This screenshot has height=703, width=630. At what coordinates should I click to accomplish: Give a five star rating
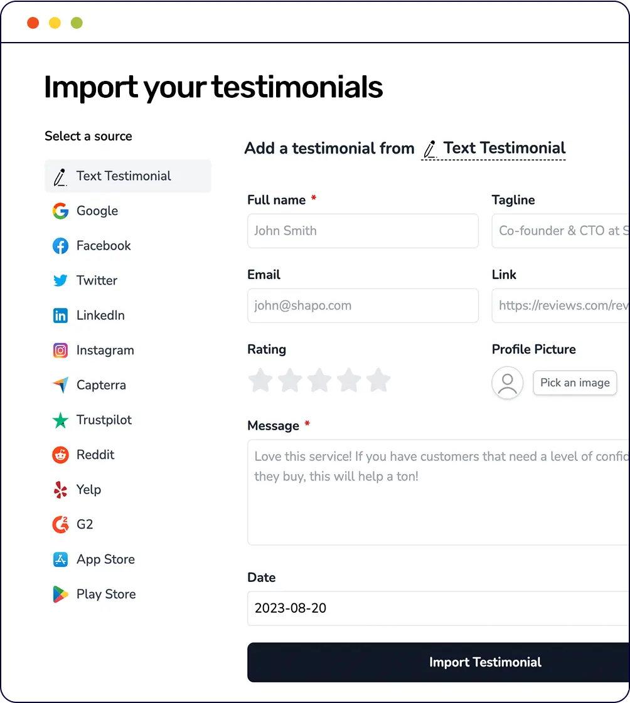(379, 380)
